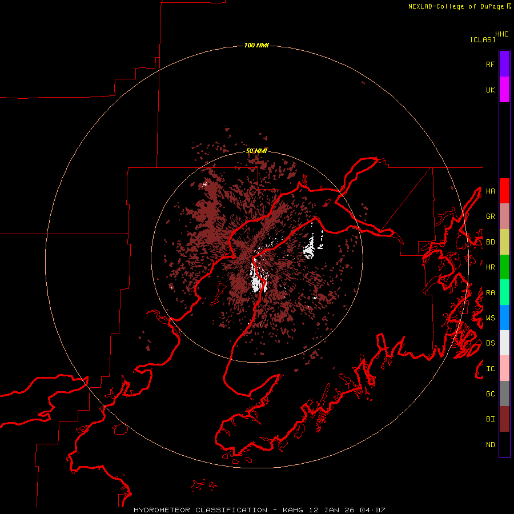This screenshot has height=514, width=514.
Task: Click the RF purple legend swatch
Action: coord(504,64)
